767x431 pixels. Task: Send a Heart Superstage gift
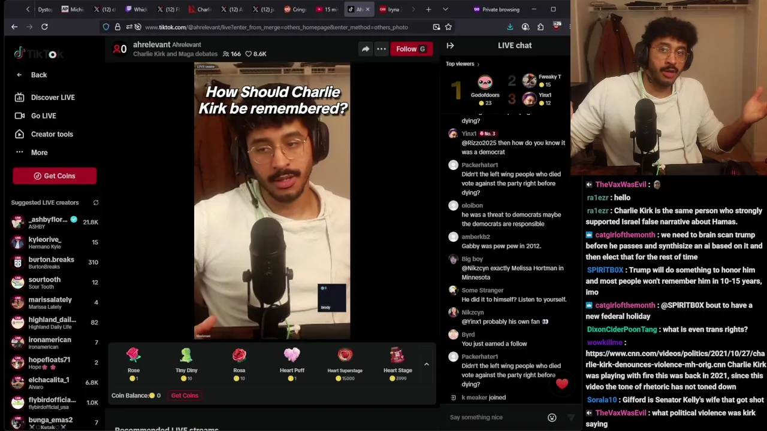point(345,364)
